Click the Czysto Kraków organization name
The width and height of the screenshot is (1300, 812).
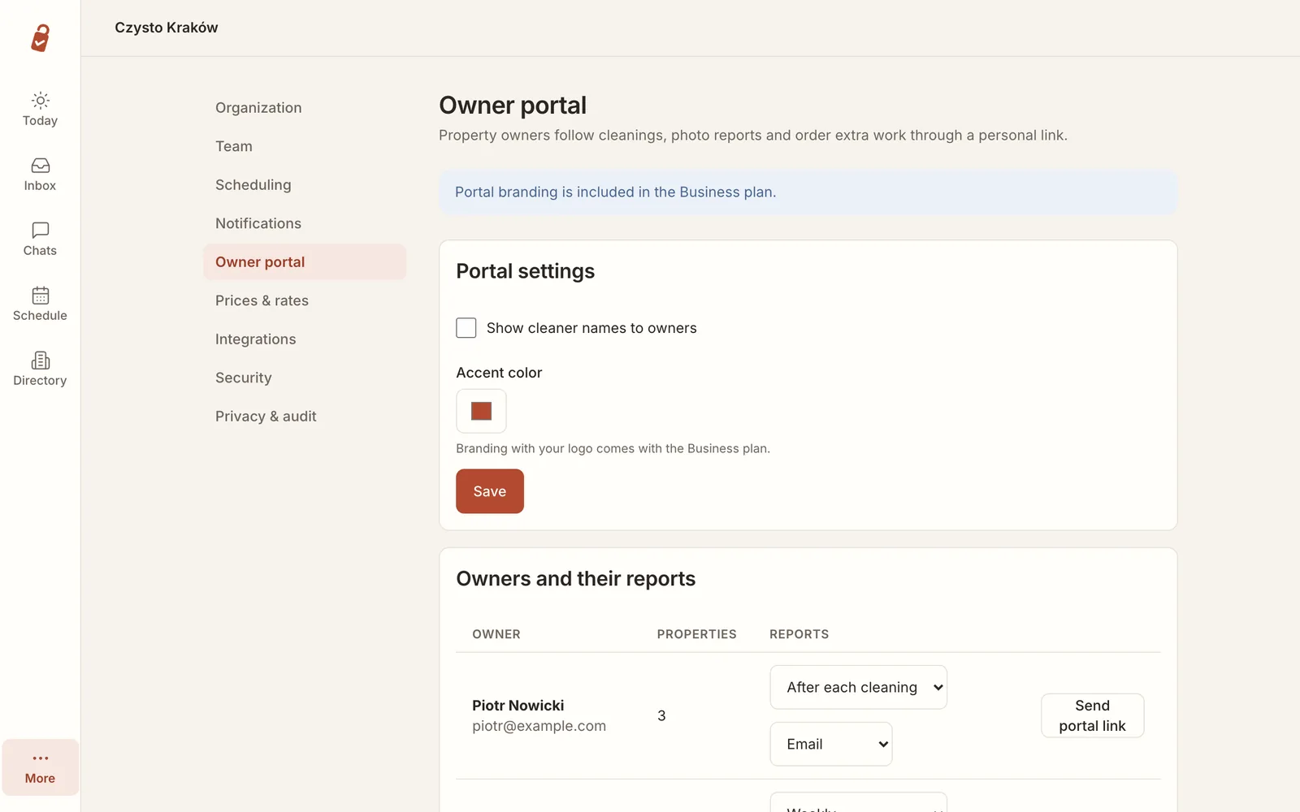tap(167, 28)
